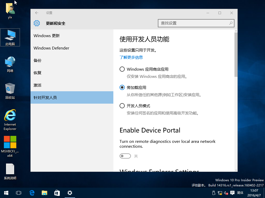
Task: Toggle the Enable Device Portal switch
Action: 125,156
